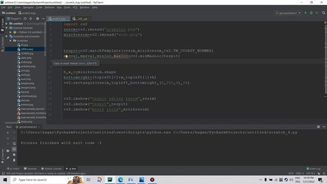This screenshot has height=184, width=327.
Task: Start debugging with the bug icon
Action: (x=311, y=13)
